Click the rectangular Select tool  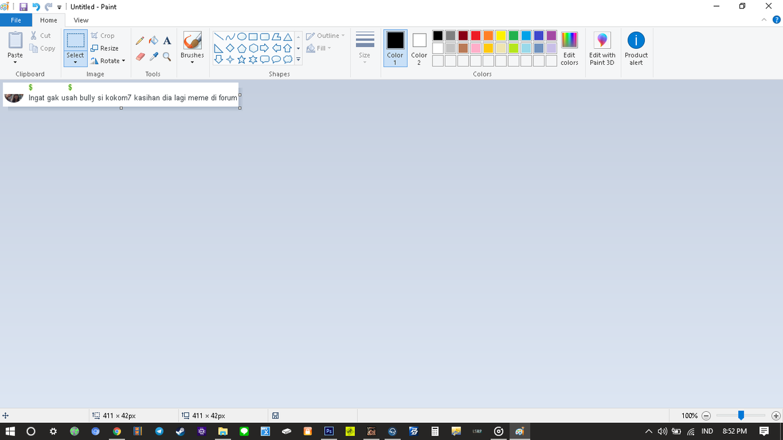pos(75,40)
